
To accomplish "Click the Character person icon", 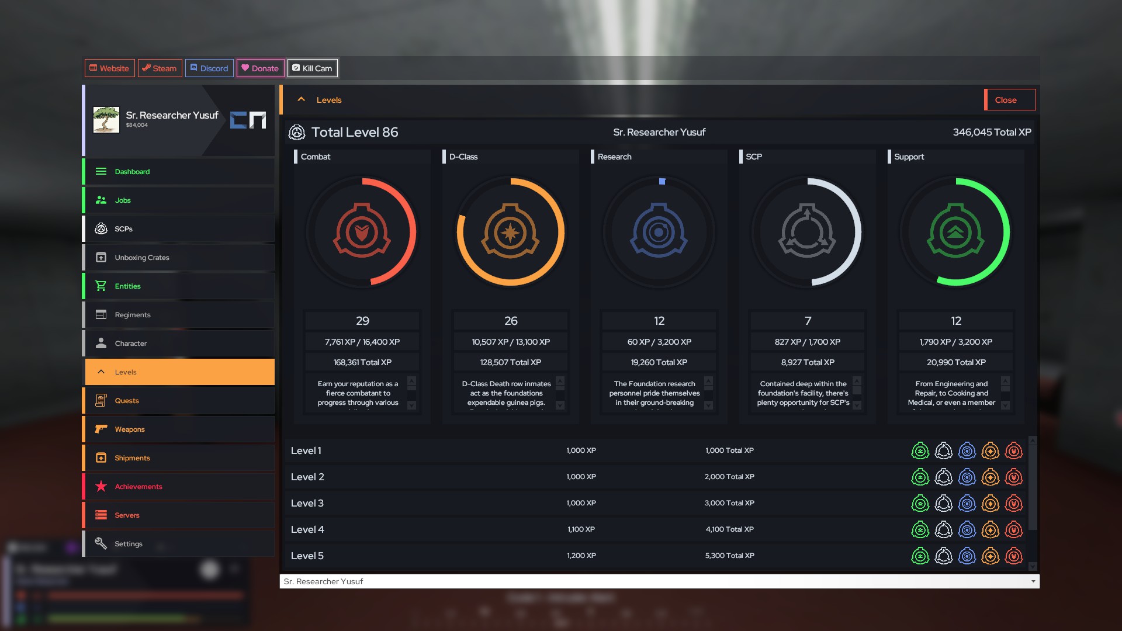I will [x=101, y=343].
